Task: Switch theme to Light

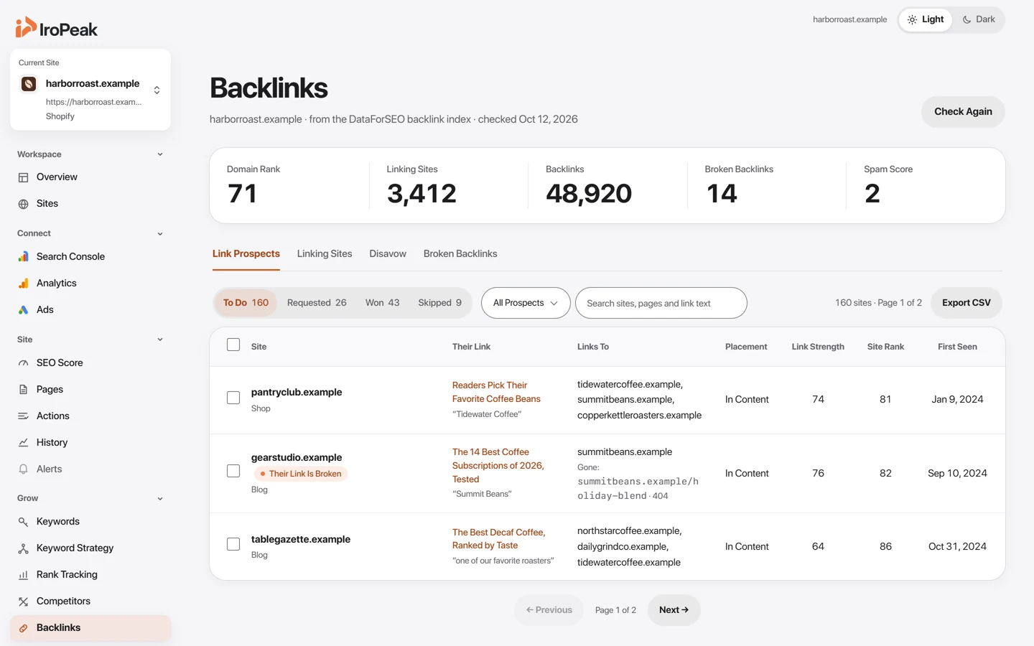Action: coord(926,19)
